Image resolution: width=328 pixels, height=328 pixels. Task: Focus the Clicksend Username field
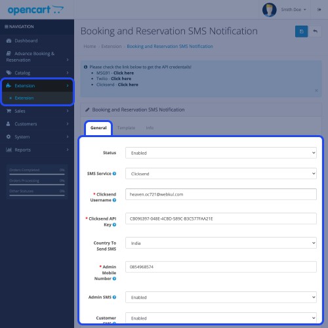click(x=221, y=194)
